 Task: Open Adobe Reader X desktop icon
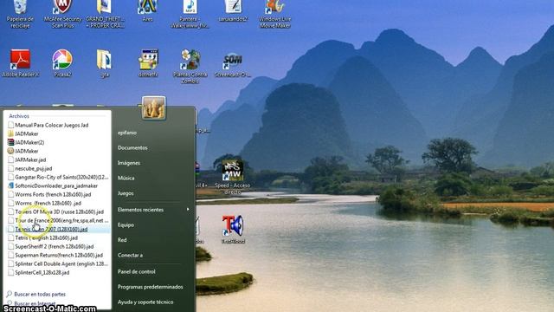21,63
